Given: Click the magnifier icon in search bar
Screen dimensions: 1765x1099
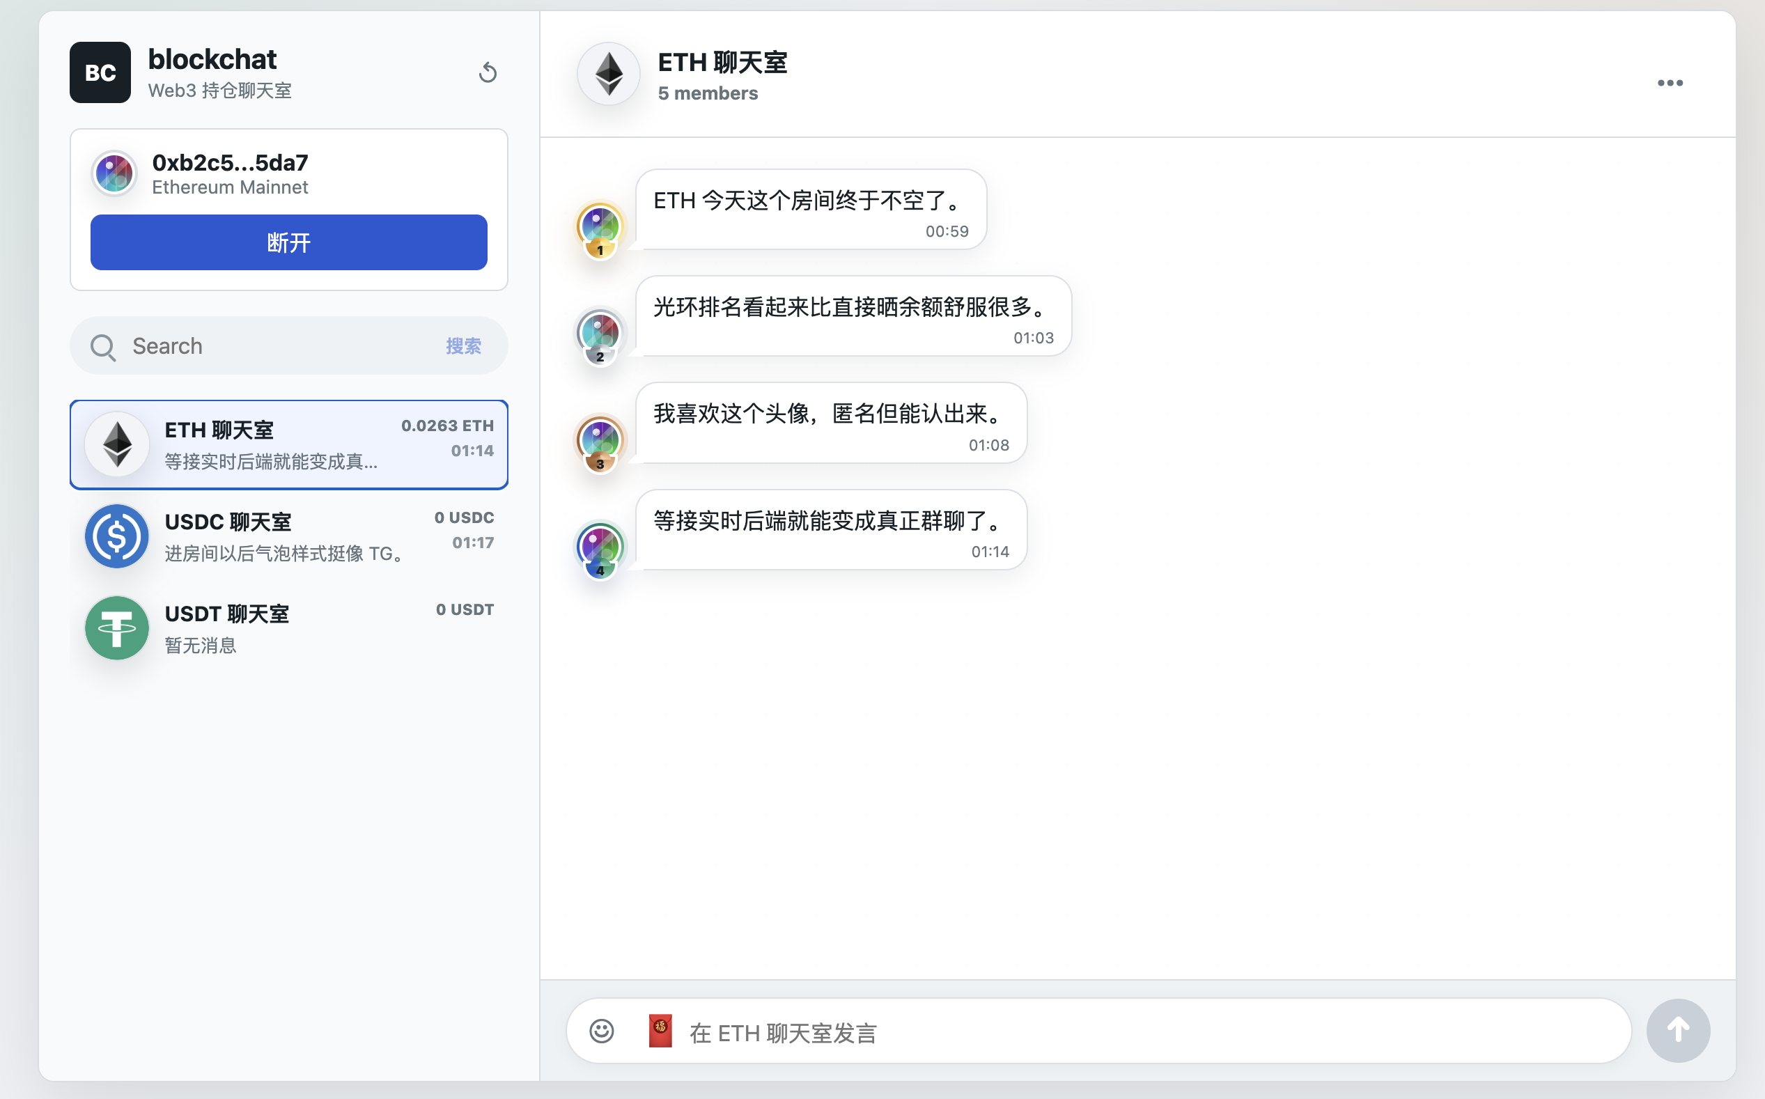Looking at the screenshot, I should 102,347.
